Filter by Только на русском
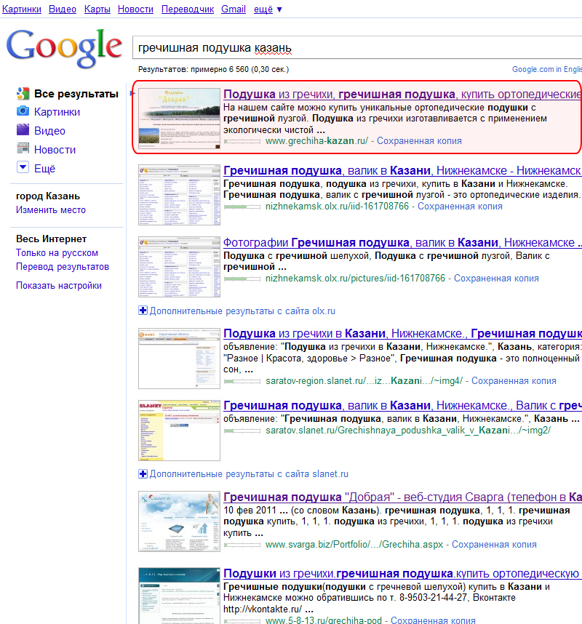Image resolution: width=582 pixels, height=624 pixels. click(57, 252)
